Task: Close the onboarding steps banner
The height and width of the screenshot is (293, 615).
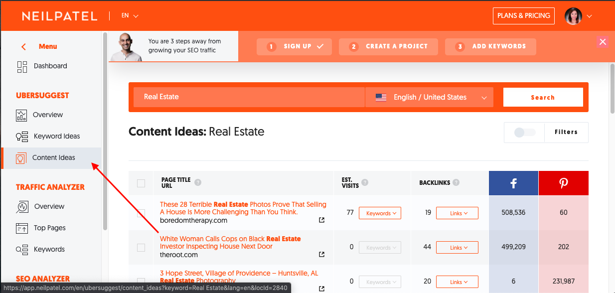Action: pos(603,42)
